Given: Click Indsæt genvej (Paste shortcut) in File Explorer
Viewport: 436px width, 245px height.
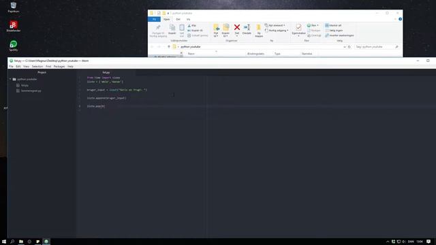Looking at the screenshot, I should 198,35.
